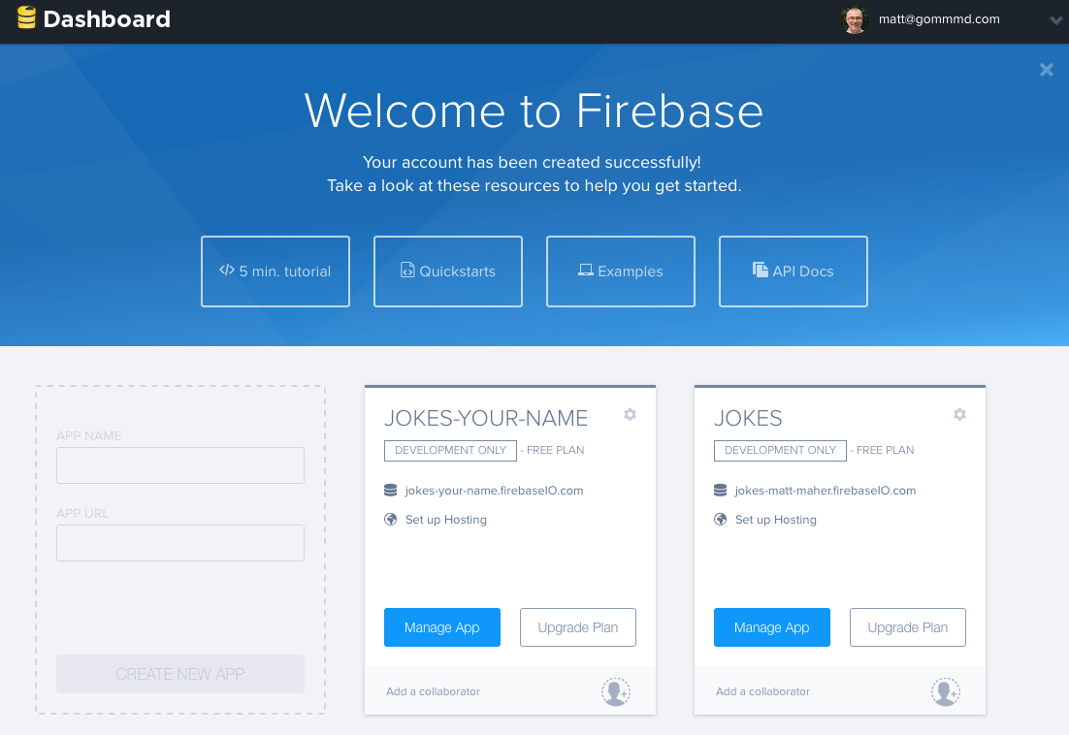This screenshot has height=735, width=1069.
Task: Click database icon beside jokes-your-name.firebaseIO.com
Action: tap(392, 490)
